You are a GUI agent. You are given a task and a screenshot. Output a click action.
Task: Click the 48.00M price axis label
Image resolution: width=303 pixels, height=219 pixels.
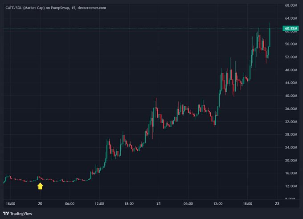291,70
